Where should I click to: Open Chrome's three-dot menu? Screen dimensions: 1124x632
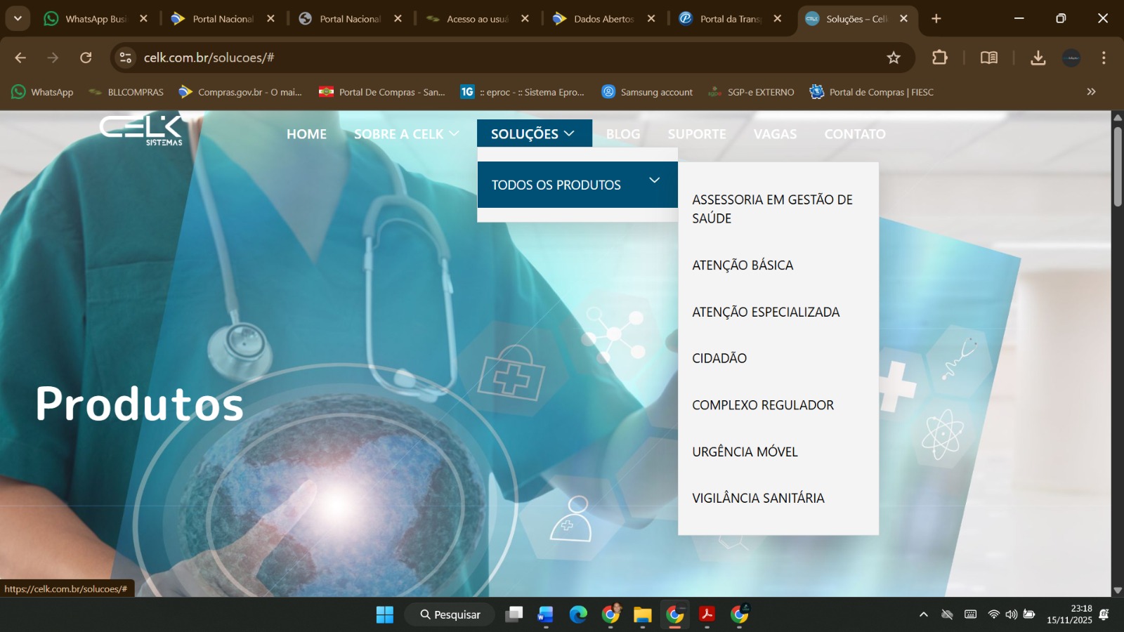point(1103,58)
